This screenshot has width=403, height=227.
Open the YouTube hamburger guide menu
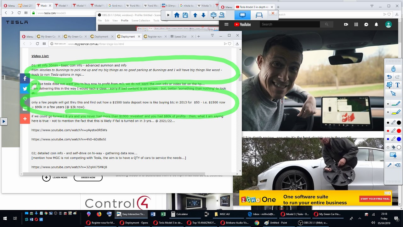coord(226,24)
